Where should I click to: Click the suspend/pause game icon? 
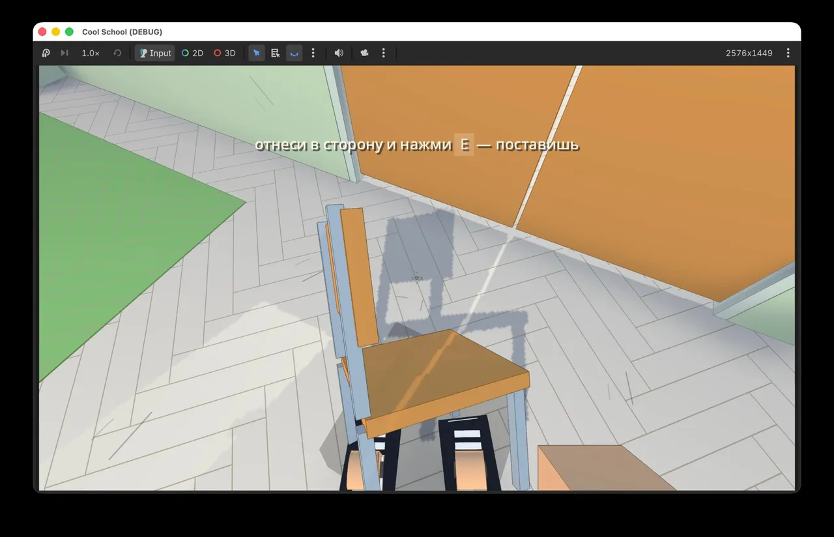point(46,53)
